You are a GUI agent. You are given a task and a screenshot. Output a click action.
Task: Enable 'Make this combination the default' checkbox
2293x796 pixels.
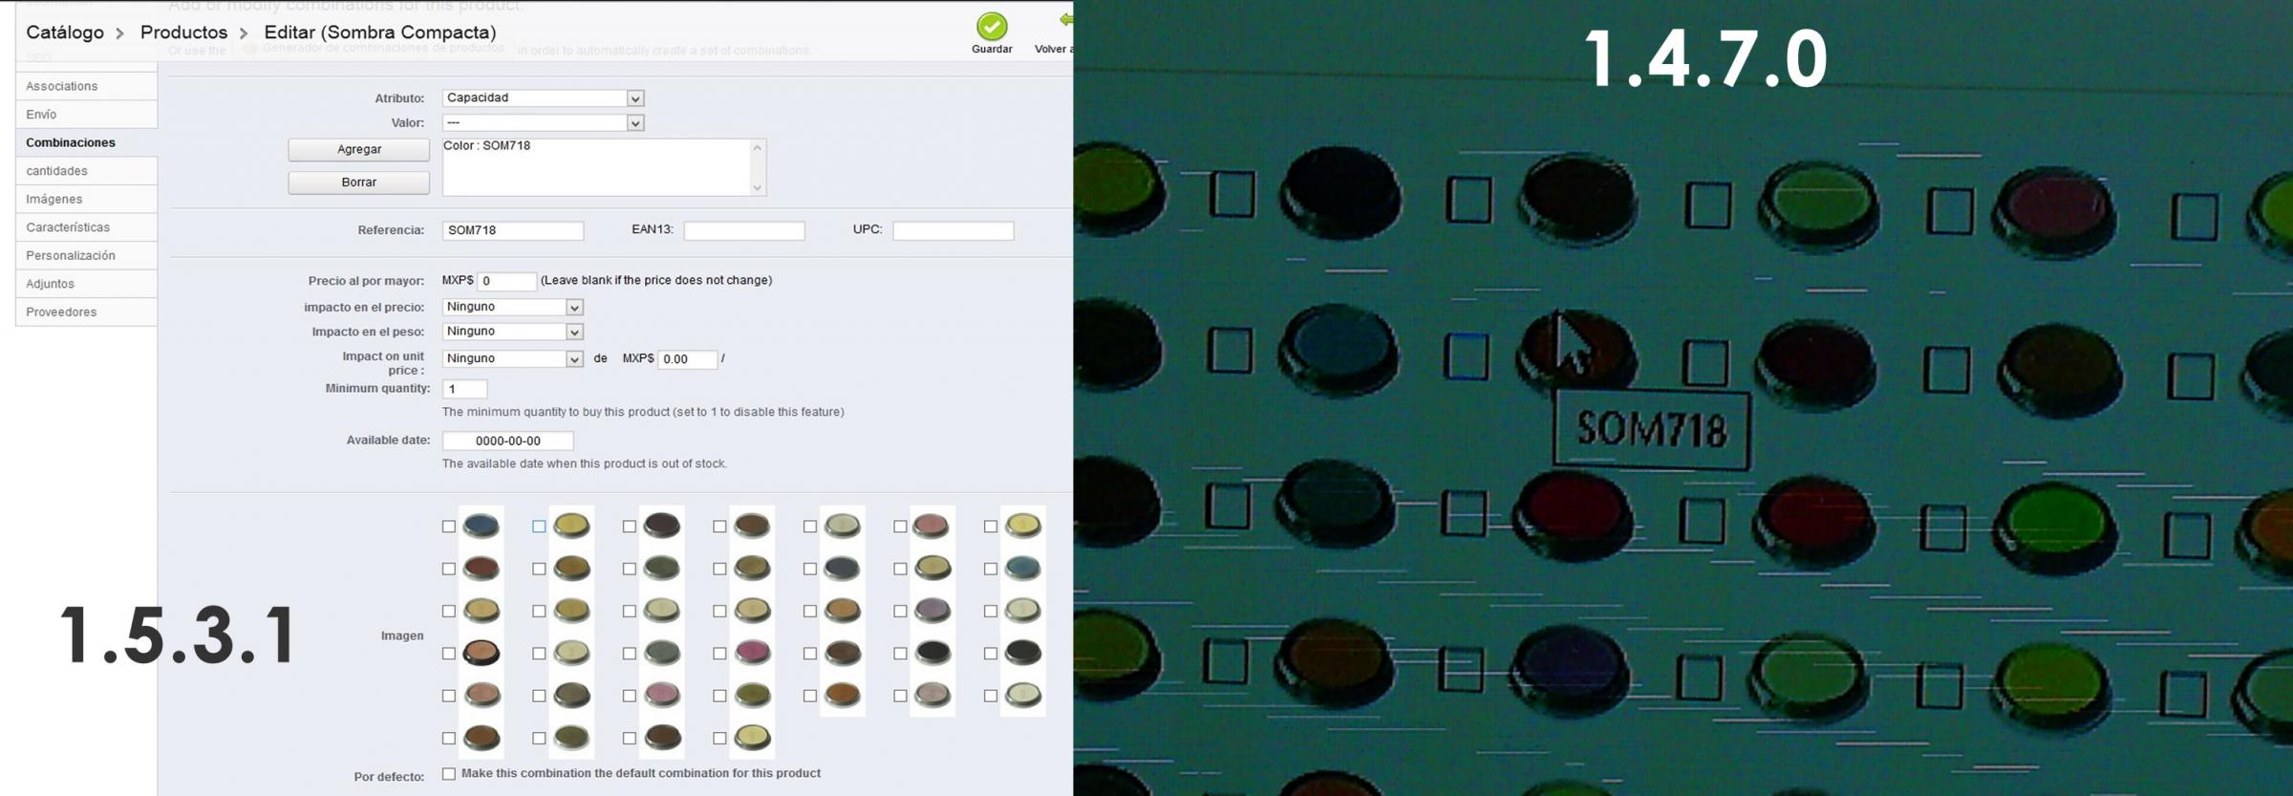448,773
